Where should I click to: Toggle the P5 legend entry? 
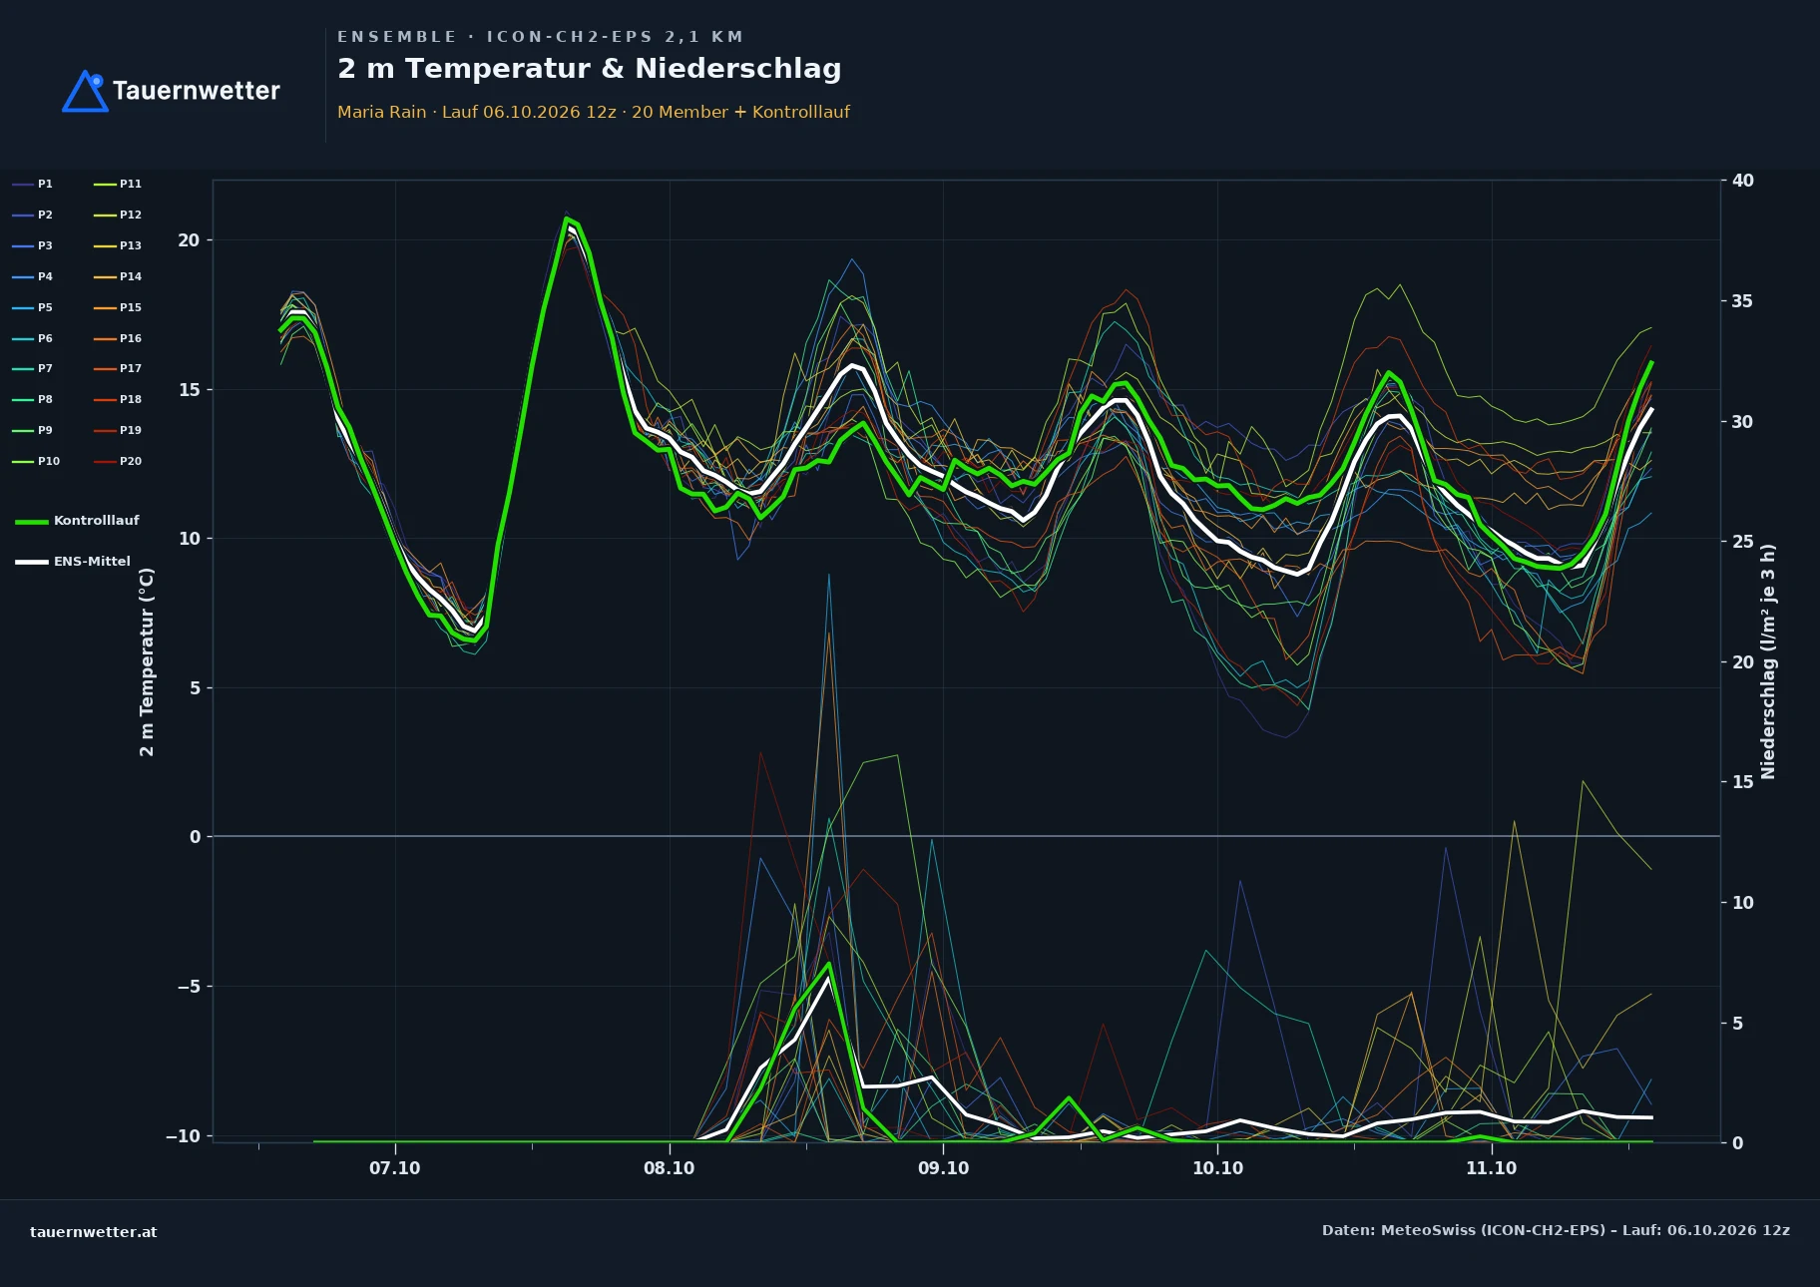(x=33, y=307)
